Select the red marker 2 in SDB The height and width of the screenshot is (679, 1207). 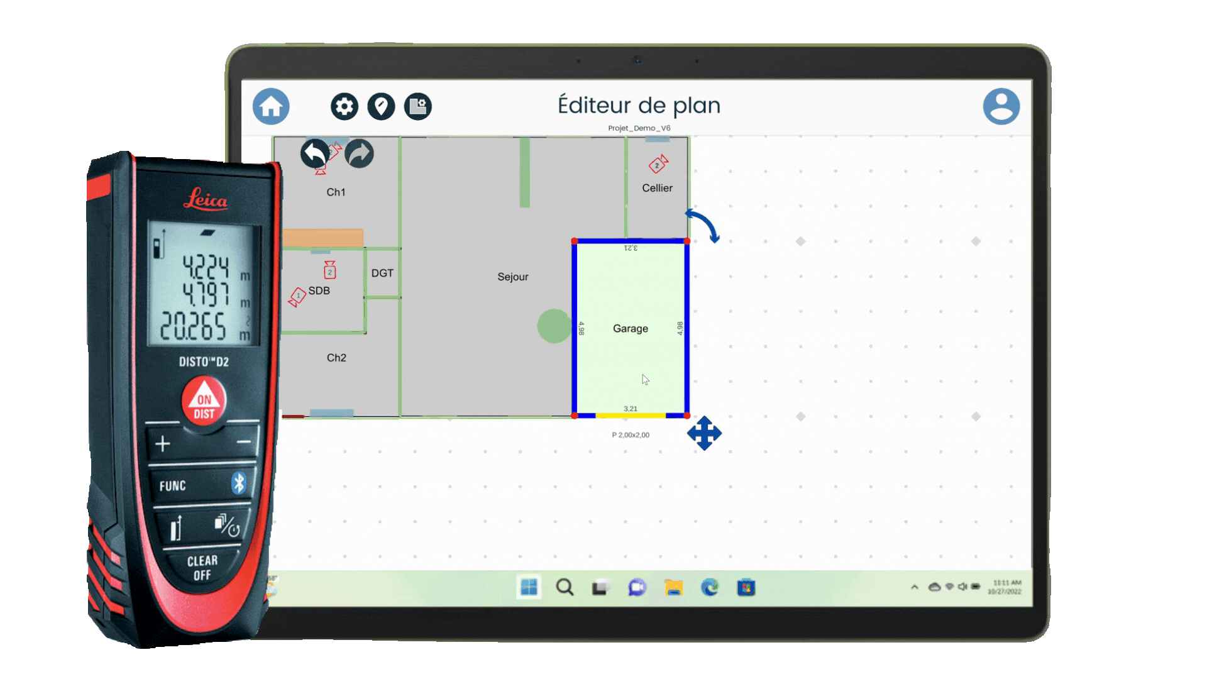tap(330, 270)
